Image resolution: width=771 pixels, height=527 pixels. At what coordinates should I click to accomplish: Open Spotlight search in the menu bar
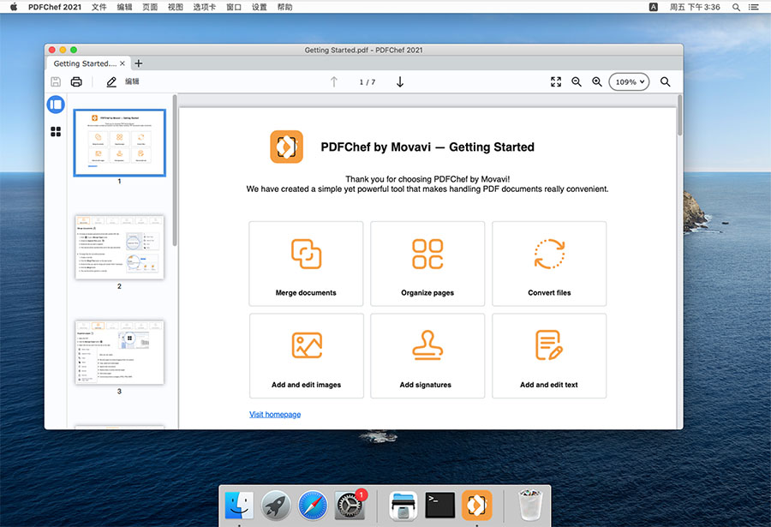tap(736, 7)
